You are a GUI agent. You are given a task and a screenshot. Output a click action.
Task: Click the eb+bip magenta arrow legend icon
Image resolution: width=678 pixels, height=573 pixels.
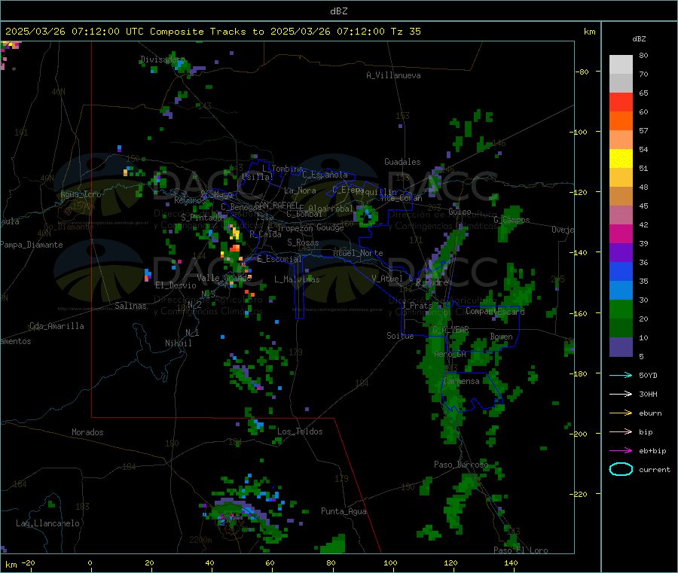(x=621, y=451)
